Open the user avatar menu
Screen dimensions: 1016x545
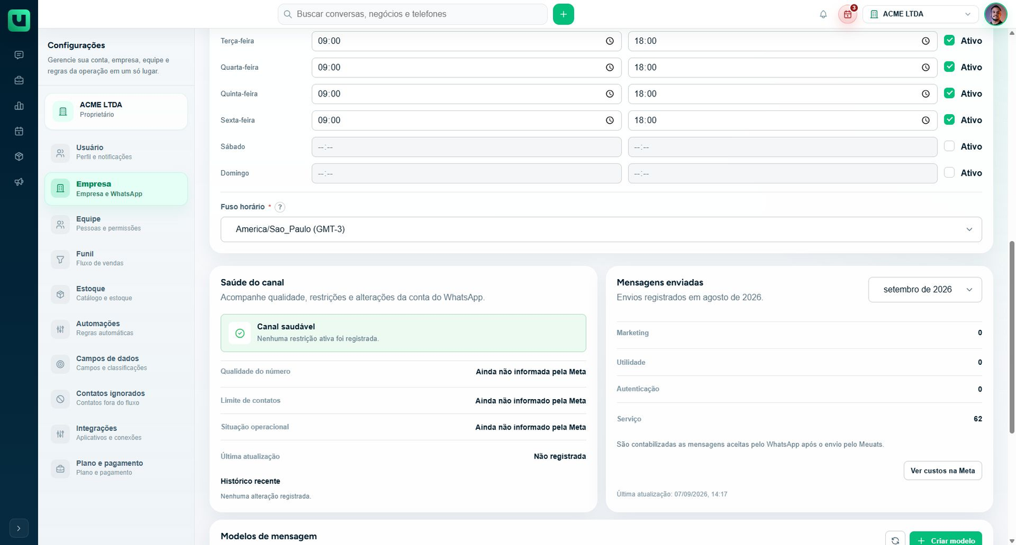[996, 14]
